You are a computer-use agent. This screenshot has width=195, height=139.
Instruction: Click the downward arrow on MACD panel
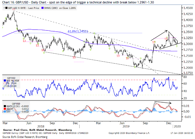[162, 103]
